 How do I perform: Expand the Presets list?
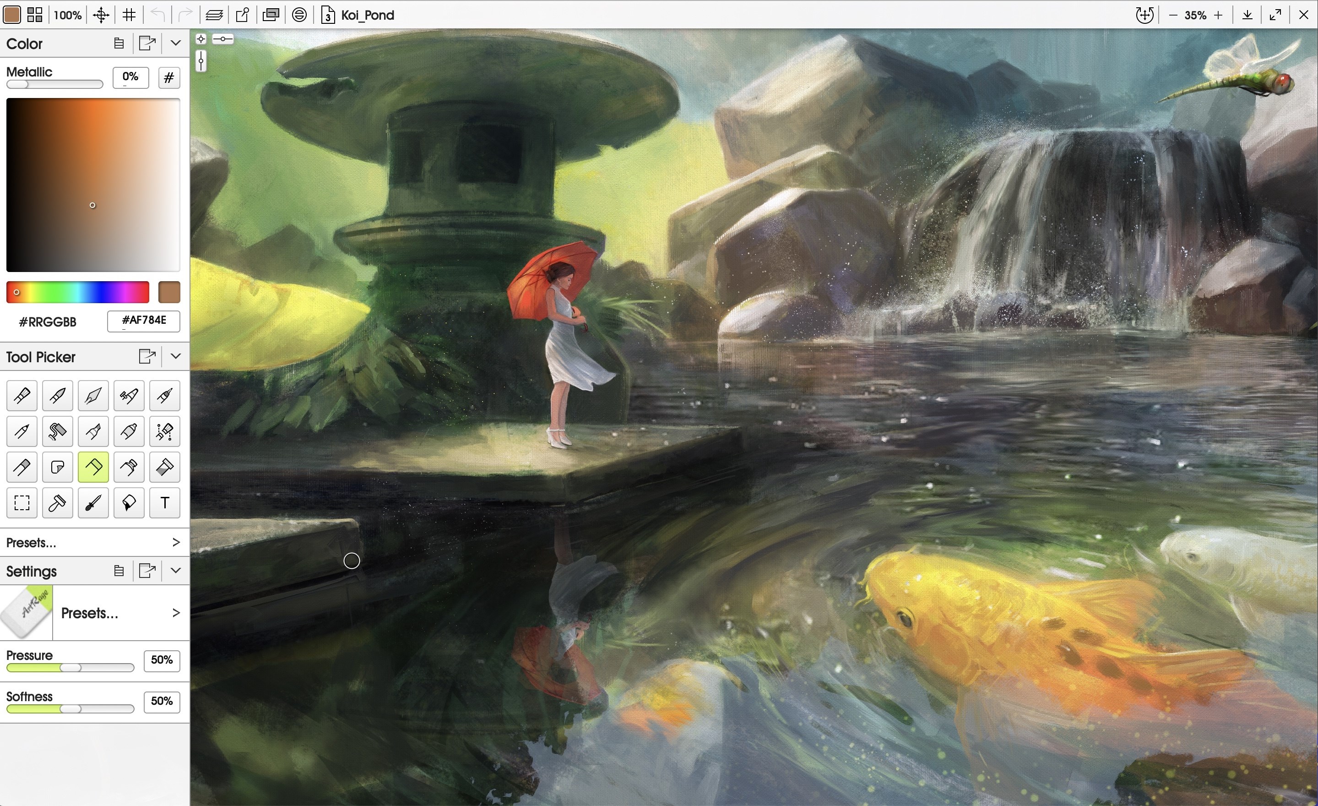pyautogui.click(x=176, y=542)
